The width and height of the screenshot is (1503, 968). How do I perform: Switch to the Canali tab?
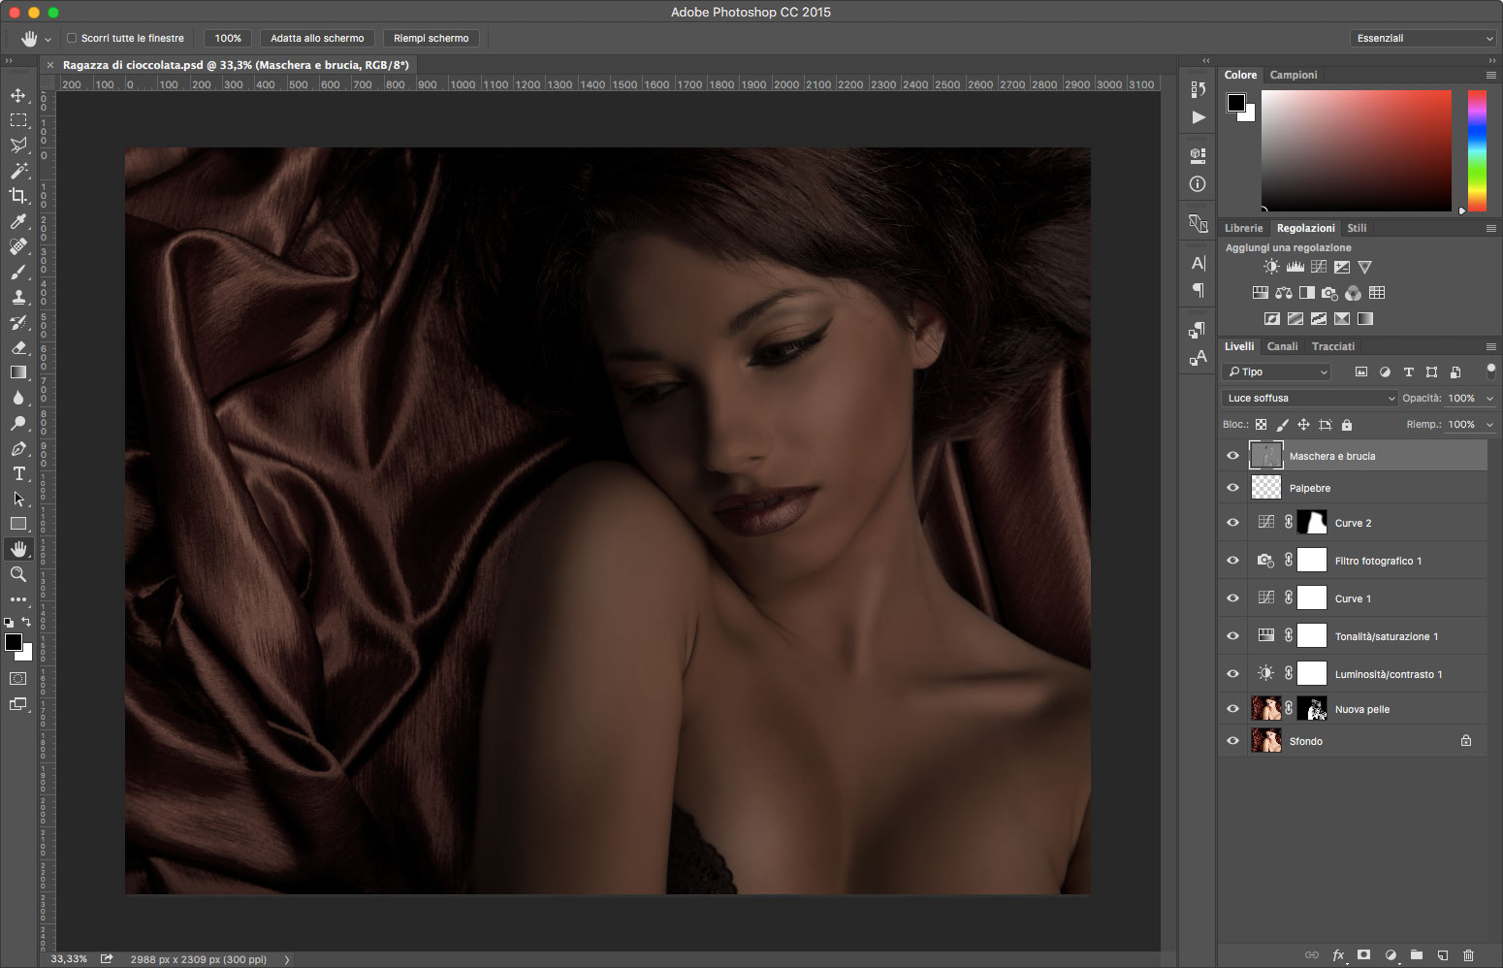coord(1282,346)
